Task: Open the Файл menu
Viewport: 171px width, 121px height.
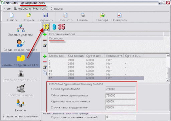Action: tap(8, 9)
